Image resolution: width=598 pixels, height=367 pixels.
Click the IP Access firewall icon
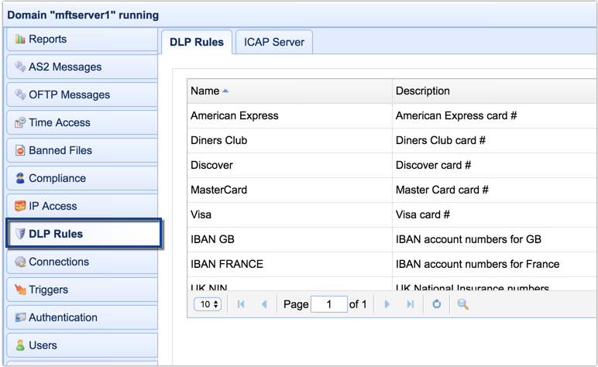20,206
